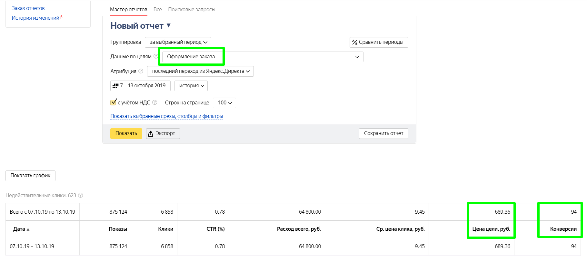The image size is (587, 262).
Task: Click the Сравнить периоды button
Action: pyautogui.click(x=379, y=42)
